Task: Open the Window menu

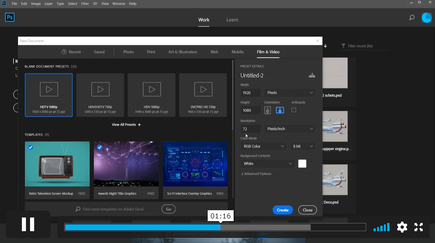Action: tap(119, 4)
